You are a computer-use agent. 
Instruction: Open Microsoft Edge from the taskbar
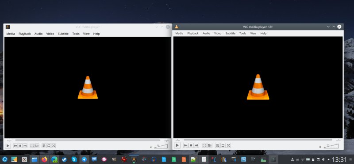click(x=54, y=160)
